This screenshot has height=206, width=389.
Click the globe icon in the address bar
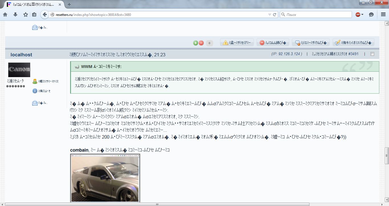coord(52,15)
